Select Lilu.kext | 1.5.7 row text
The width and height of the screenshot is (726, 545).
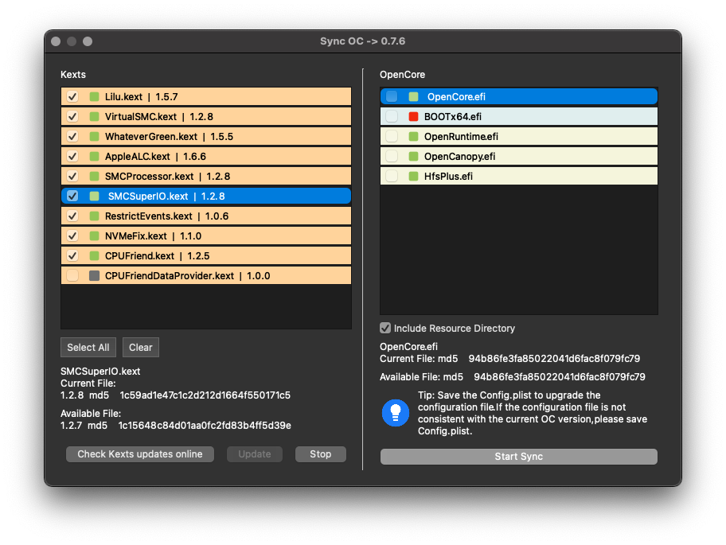141,97
